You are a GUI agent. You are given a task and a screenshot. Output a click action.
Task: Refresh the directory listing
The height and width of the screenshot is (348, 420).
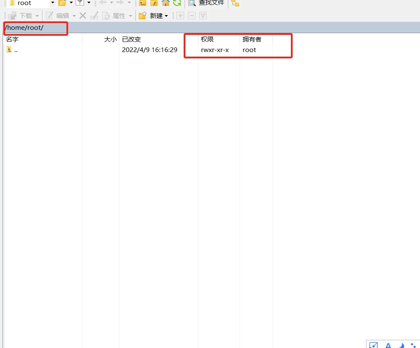click(177, 3)
